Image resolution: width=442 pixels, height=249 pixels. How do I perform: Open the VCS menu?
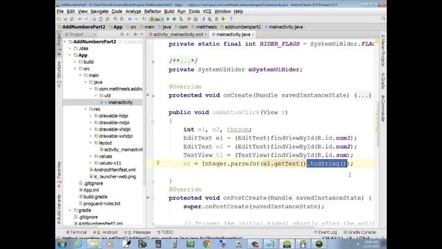207,11
